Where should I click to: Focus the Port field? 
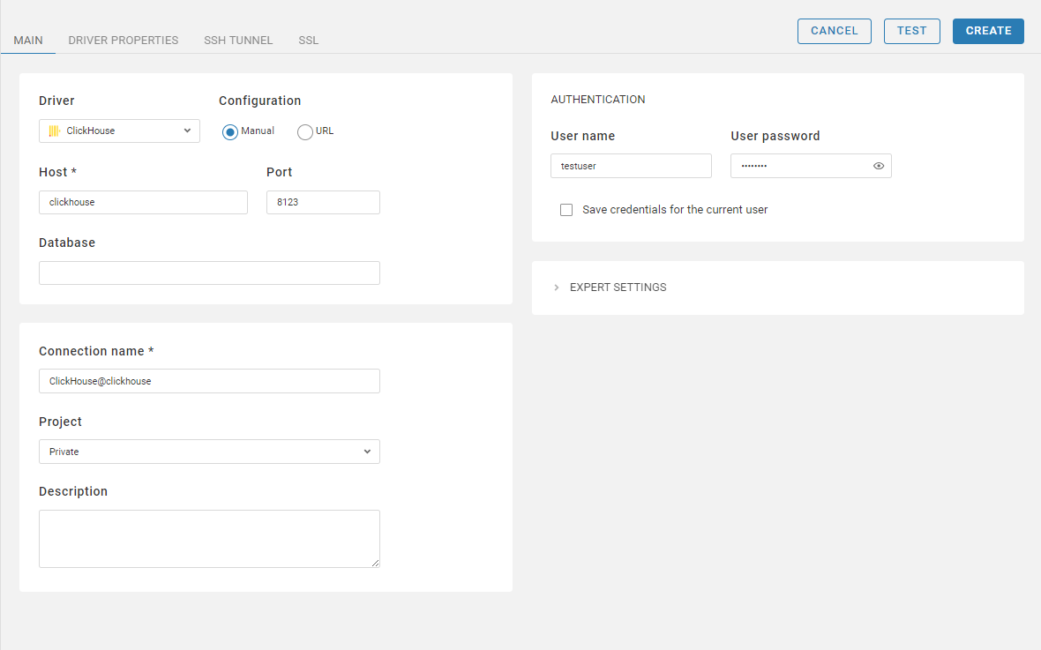323,202
